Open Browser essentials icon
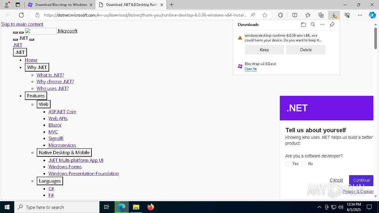This screenshot has width=379, height=213. pyautogui.click(x=347, y=15)
